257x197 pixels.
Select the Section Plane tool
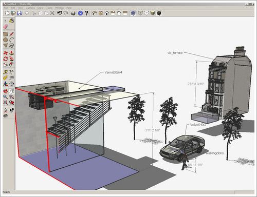click(11, 84)
